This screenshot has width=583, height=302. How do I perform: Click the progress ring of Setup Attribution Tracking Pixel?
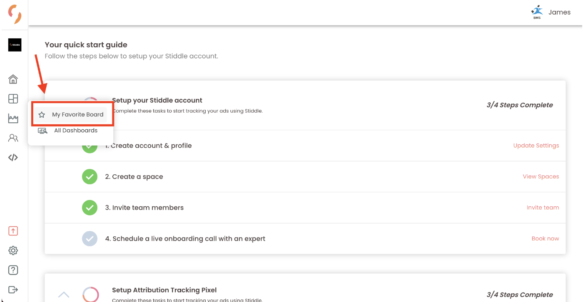click(90, 294)
